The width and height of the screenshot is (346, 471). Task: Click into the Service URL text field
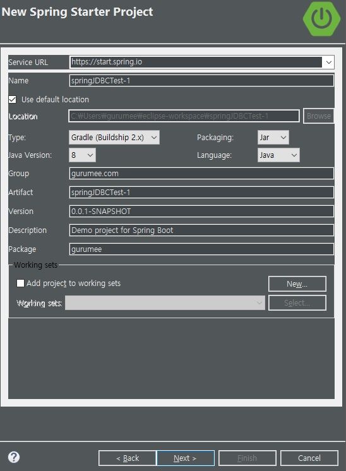196,62
